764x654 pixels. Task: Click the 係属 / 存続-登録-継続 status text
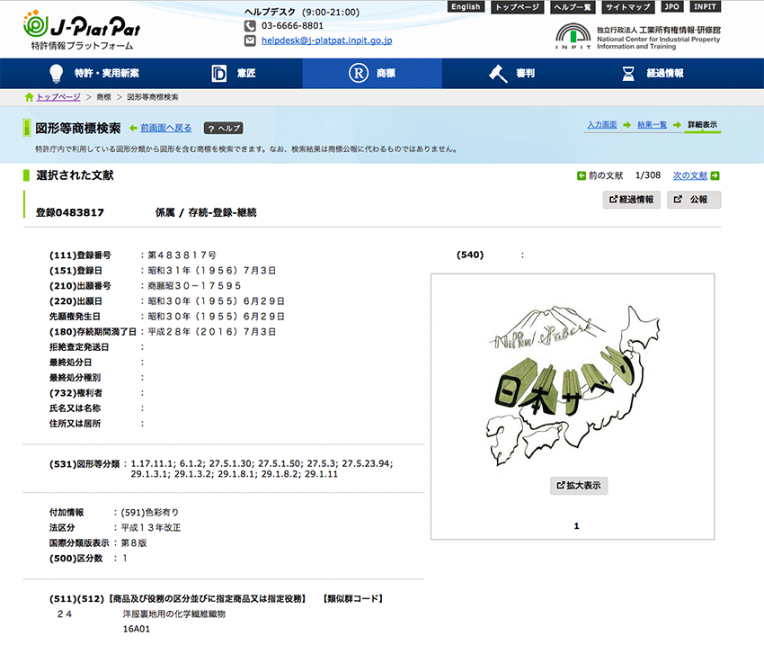click(x=206, y=212)
